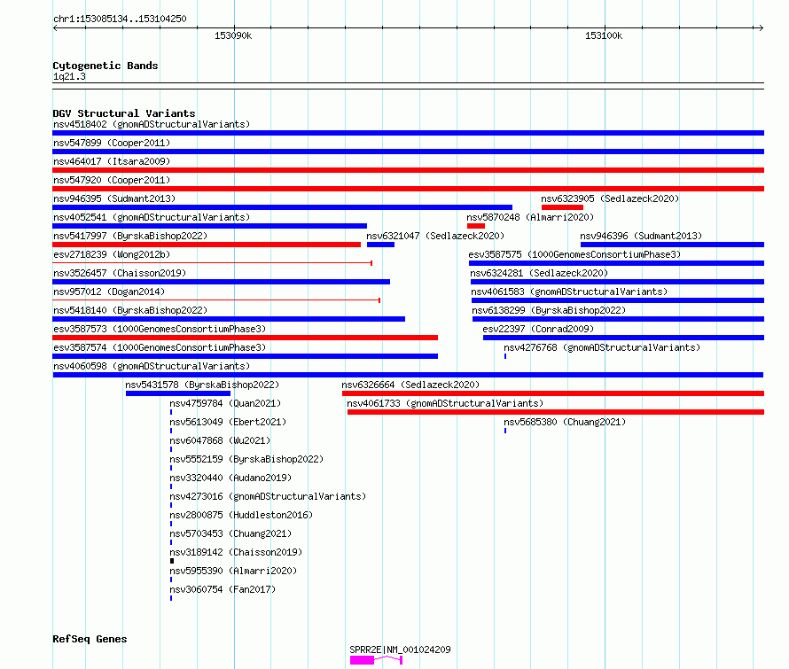Click the nsv946396 (Sudmant2013) label

pos(641,236)
